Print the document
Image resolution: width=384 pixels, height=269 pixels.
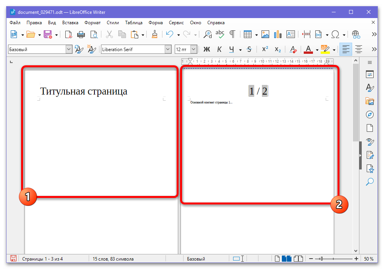[x=81, y=34]
